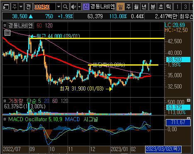Select the 일 daily chart tab
The height and width of the screenshot is (154, 194).
(120, 7)
